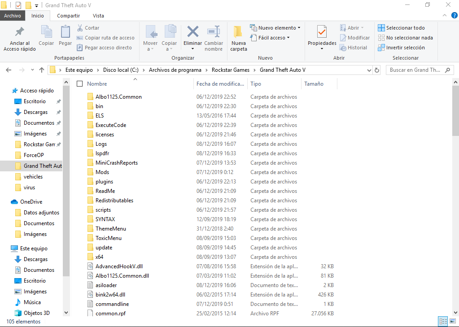This screenshot has width=459, height=327.
Task: Collapse the ribbon with the chevron
Action: click(x=445, y=16)
